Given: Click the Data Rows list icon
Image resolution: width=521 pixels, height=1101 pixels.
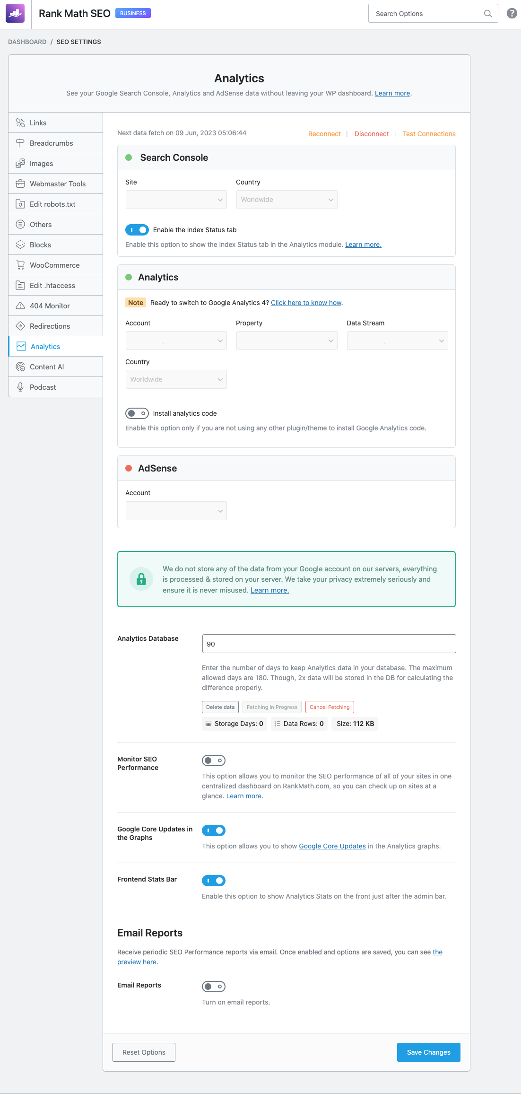Looking at the screenshot, I should 278,724.
